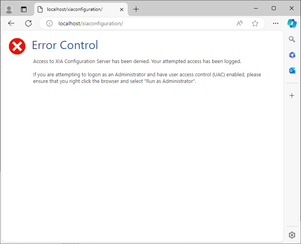Image resolution: width=301 pixels, height=244 pixels.
Task: Click the 'Run as Administrator' instruction text
Action: [x=147, y=78]
